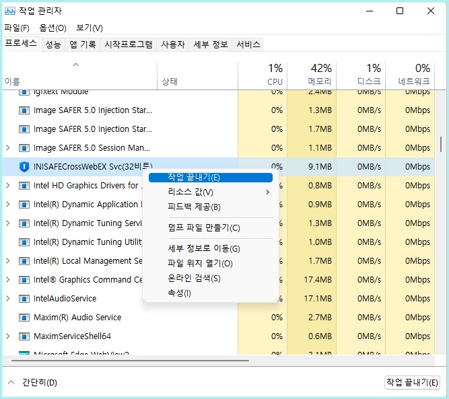Screen dimensions: 449x399
Task: Click the vertical scrollbar thumb
Action: coord(440,145)
